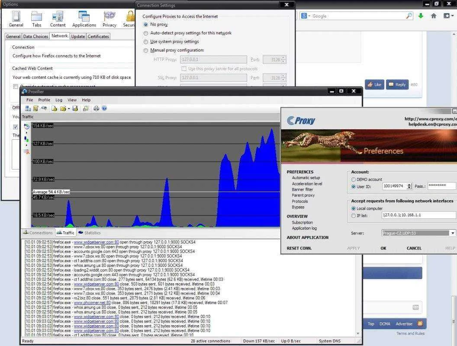Click the Open Profile folder icon
Screen dimensions: 457x346
tap(63, 109)
